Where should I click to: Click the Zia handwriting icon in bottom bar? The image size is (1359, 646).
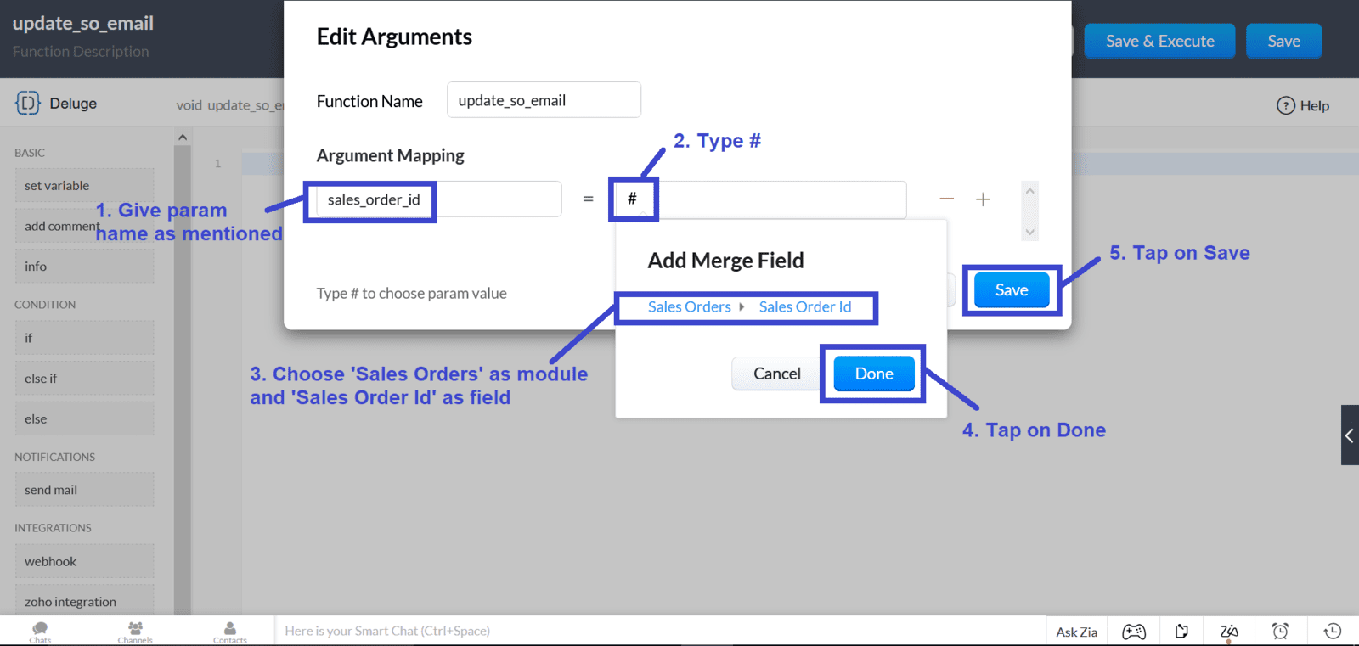[x=1229, y=632]
